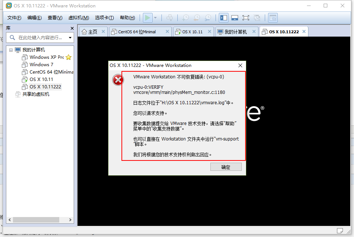Close the OS X 10.11222 tab
354x237 pixels.
(304, 31)
